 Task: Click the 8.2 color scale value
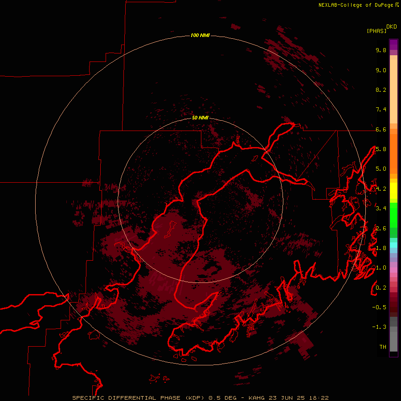pos(381,90)
